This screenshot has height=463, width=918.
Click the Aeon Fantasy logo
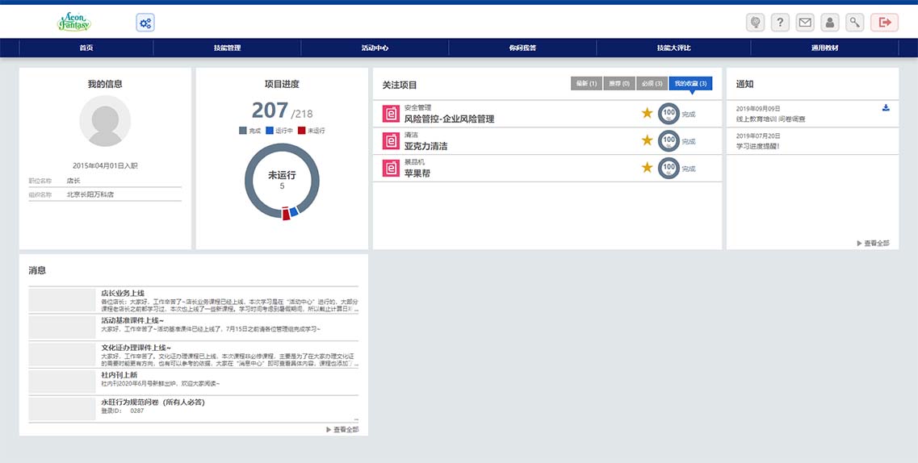tap(73, 23)
